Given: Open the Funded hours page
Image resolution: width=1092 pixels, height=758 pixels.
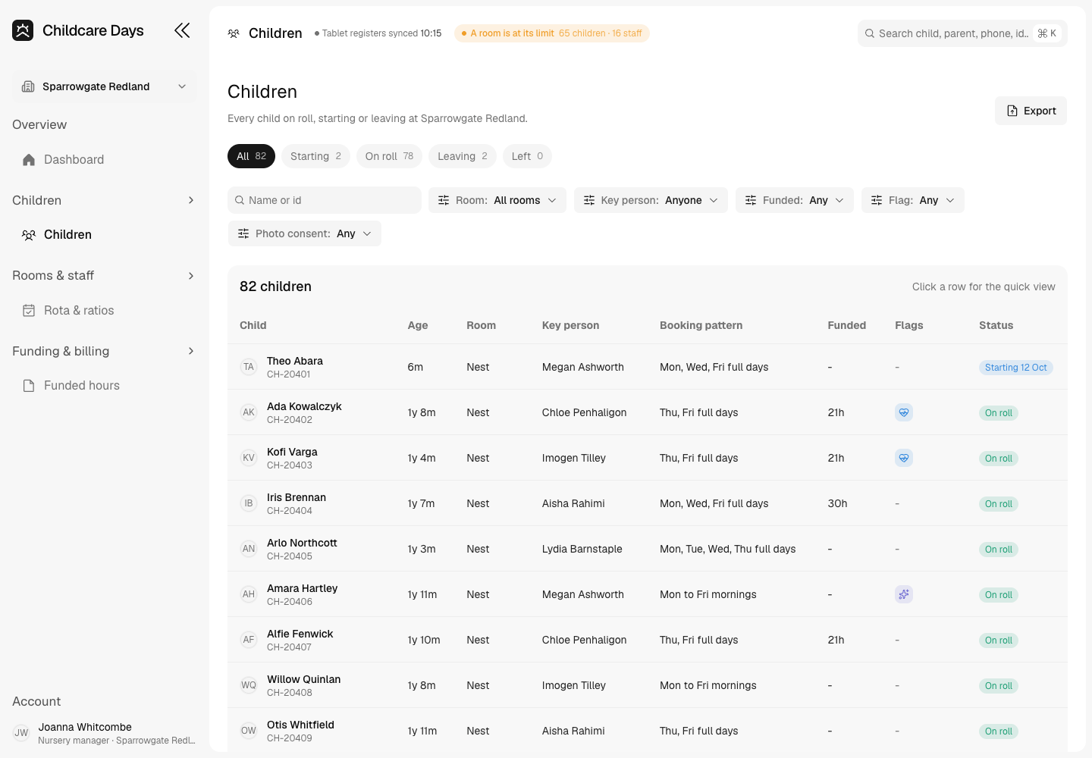Looking at the screenshot, I should (x=105, y=386).
